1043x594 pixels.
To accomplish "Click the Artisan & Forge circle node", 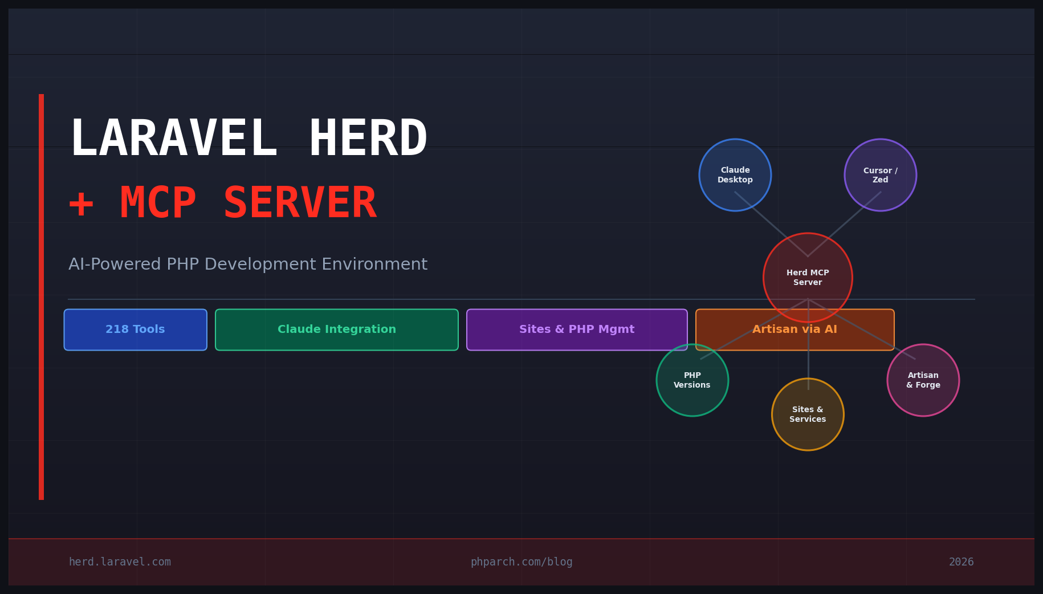I will 923,380.
